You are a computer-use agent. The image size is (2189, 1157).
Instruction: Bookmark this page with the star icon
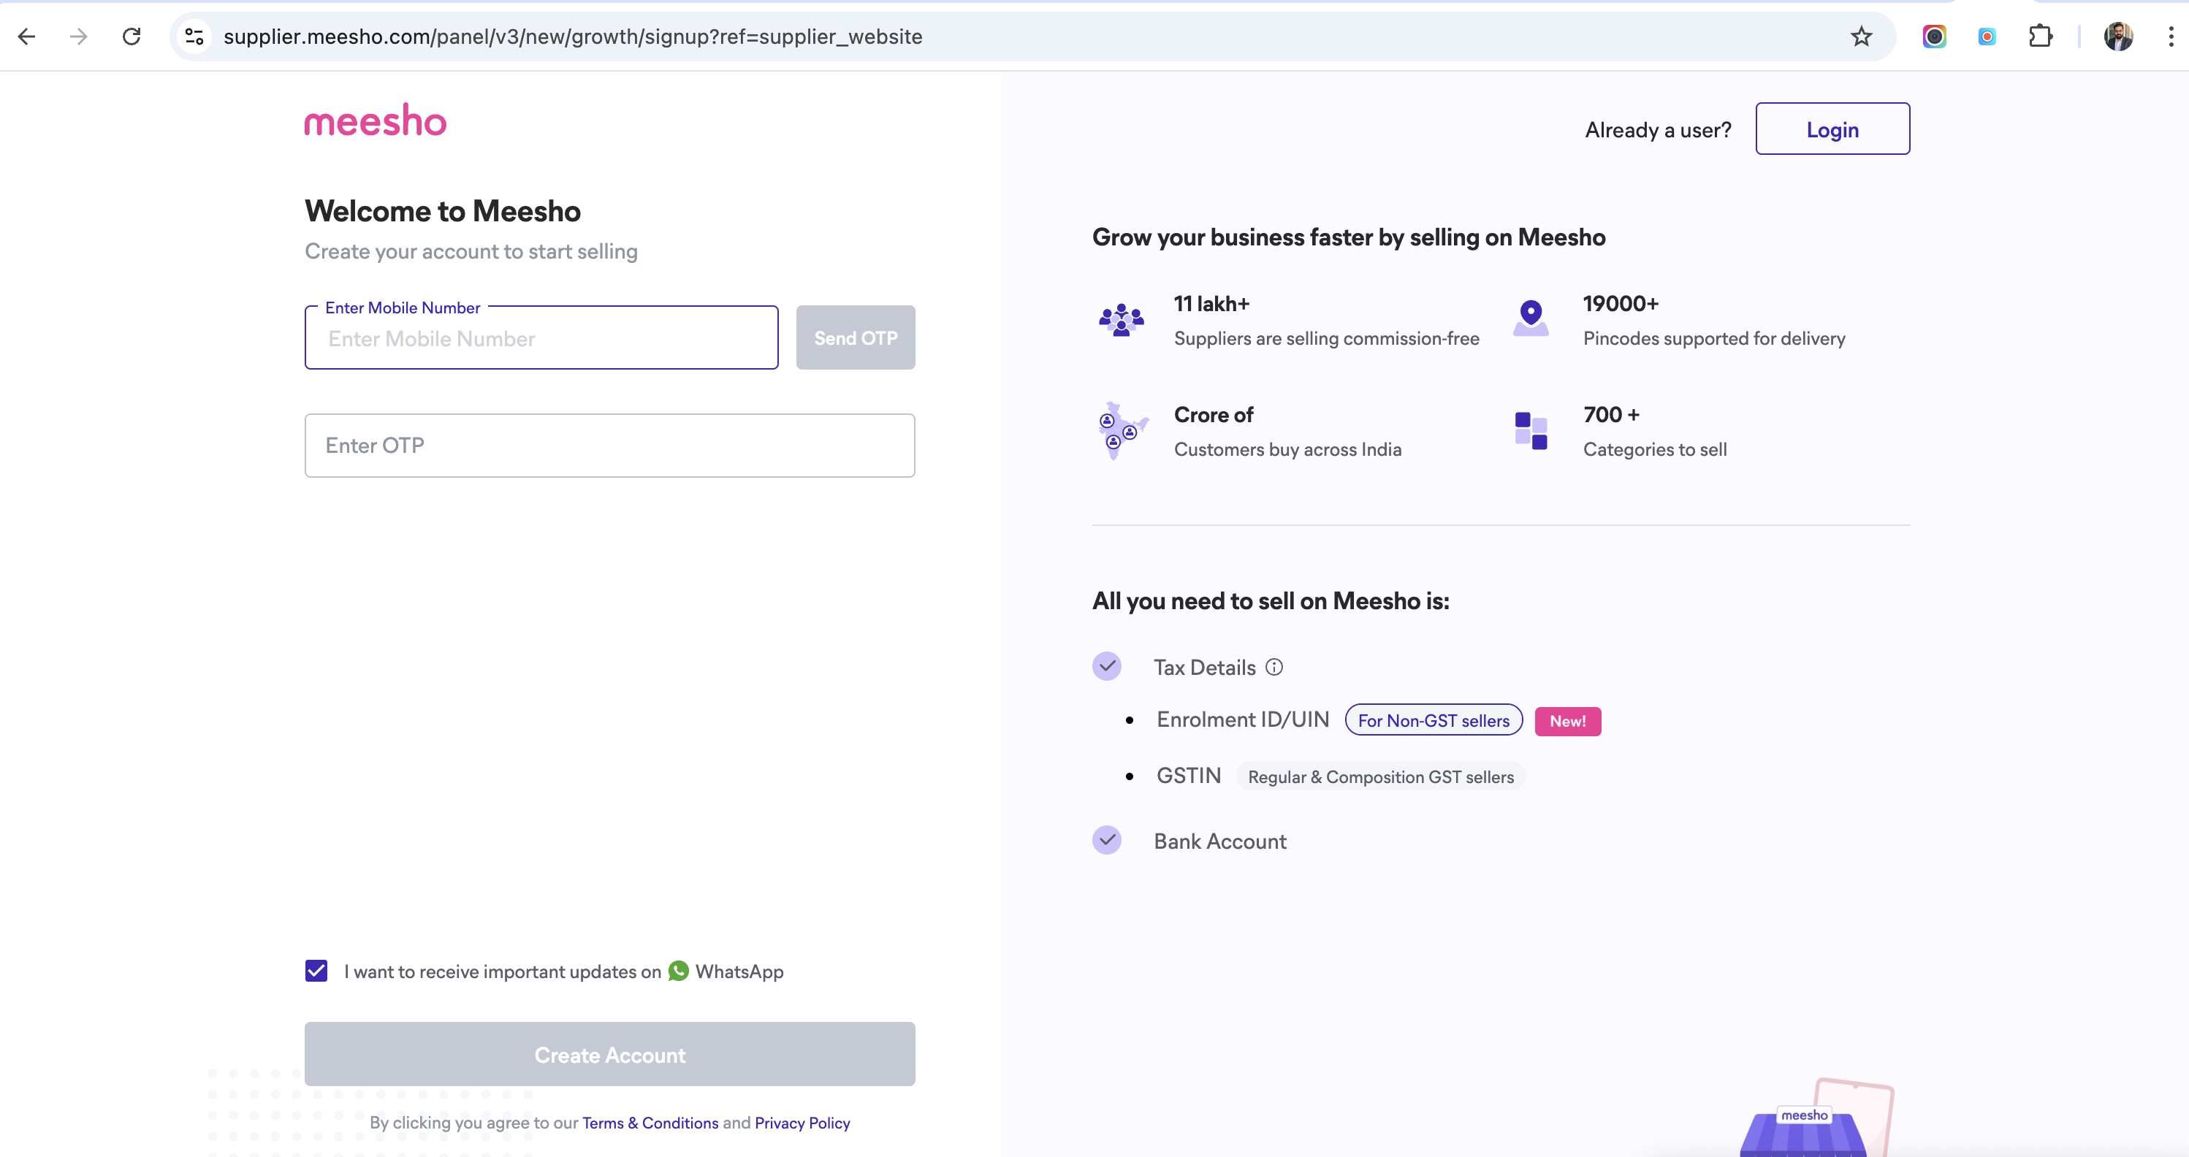pyautogui.click(x=1862, y=37)
